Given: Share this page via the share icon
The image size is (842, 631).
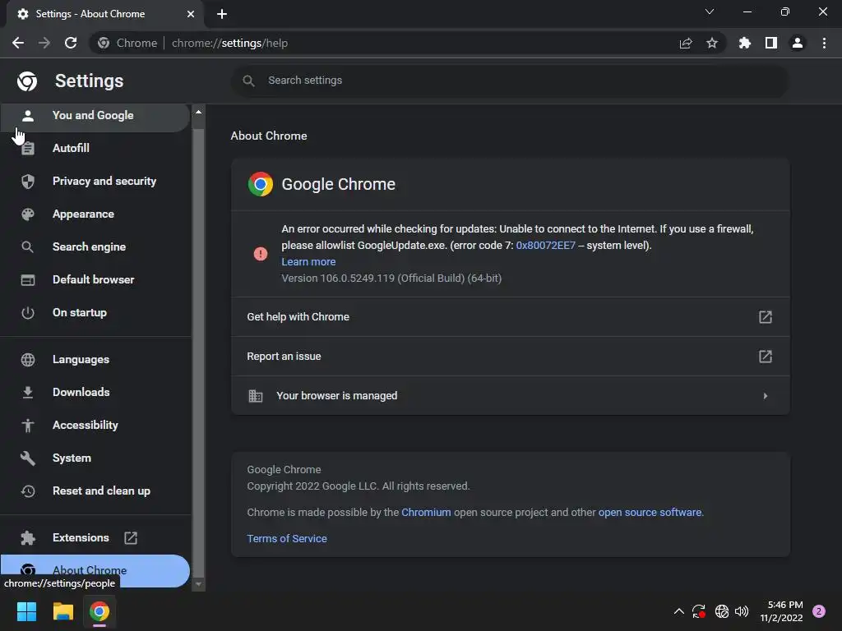Looking at the screenshot, I should point(685,43).
